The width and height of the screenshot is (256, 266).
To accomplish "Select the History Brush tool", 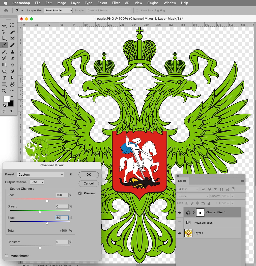I will 4,58.
